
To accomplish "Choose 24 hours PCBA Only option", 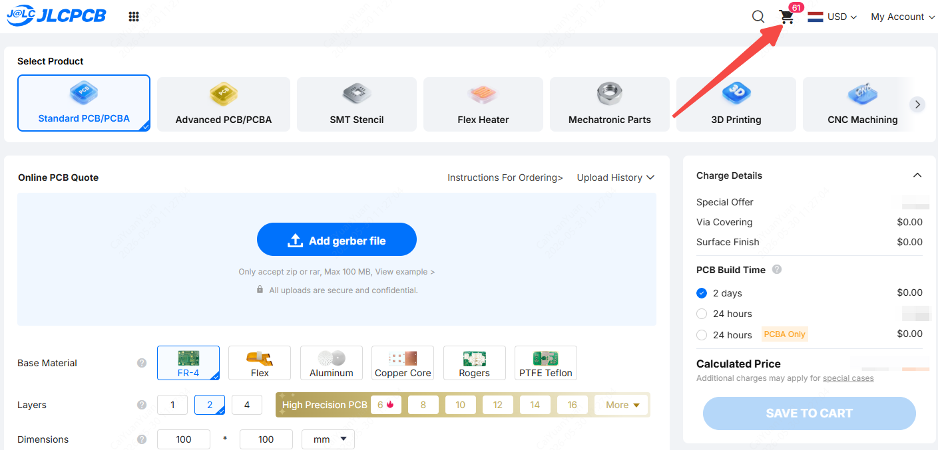I will (x=702, y=335).
